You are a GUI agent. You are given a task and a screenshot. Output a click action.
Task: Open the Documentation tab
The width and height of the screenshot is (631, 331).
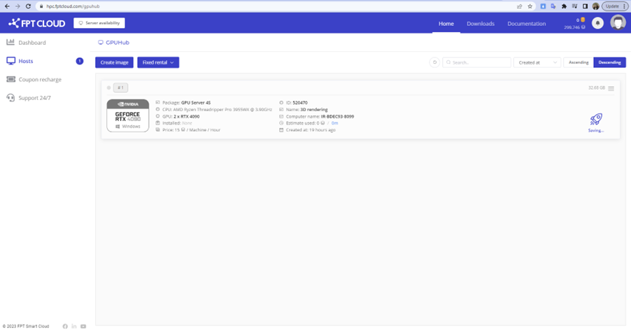click(x=526, y=24)
